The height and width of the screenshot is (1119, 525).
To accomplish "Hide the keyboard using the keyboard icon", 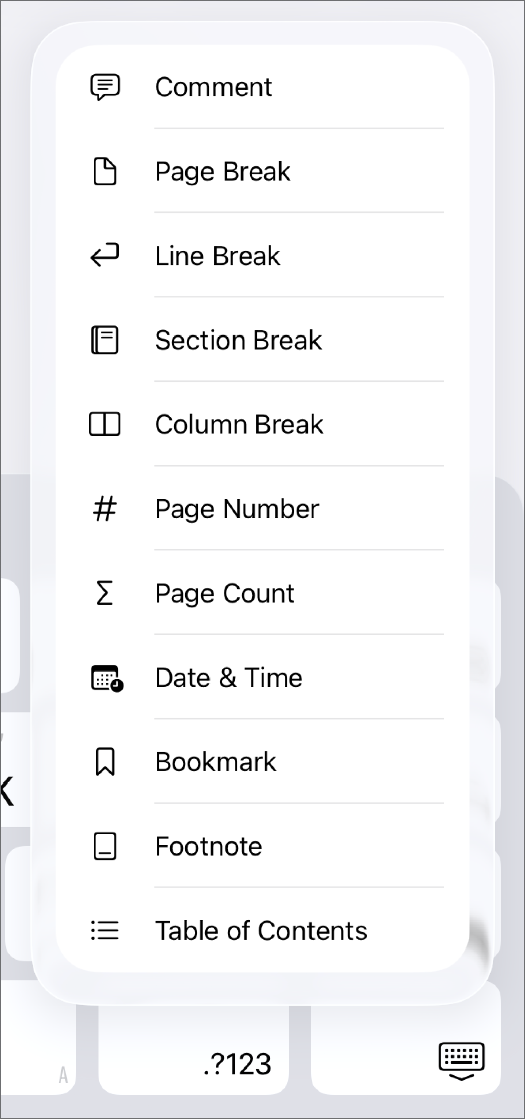I will point(461,1060).
